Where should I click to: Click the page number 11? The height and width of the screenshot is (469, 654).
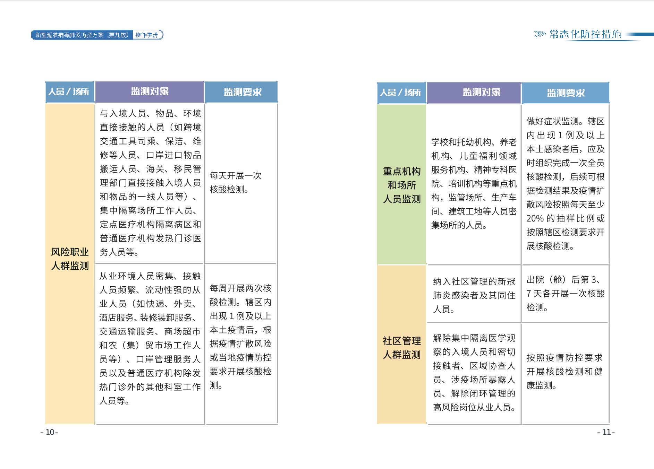tap(606, 432)
